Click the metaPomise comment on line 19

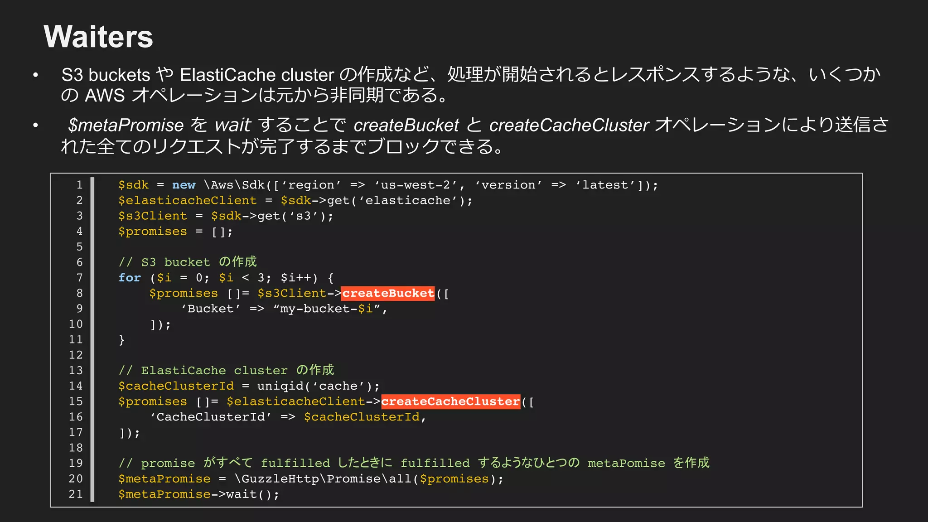pos(414,463)
